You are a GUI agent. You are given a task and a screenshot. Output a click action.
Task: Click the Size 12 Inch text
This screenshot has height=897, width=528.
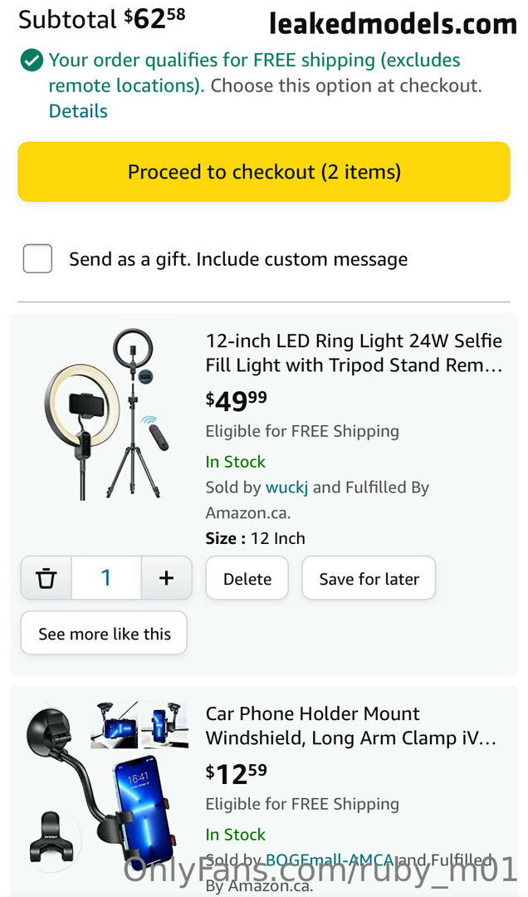[x=256, y=538]
